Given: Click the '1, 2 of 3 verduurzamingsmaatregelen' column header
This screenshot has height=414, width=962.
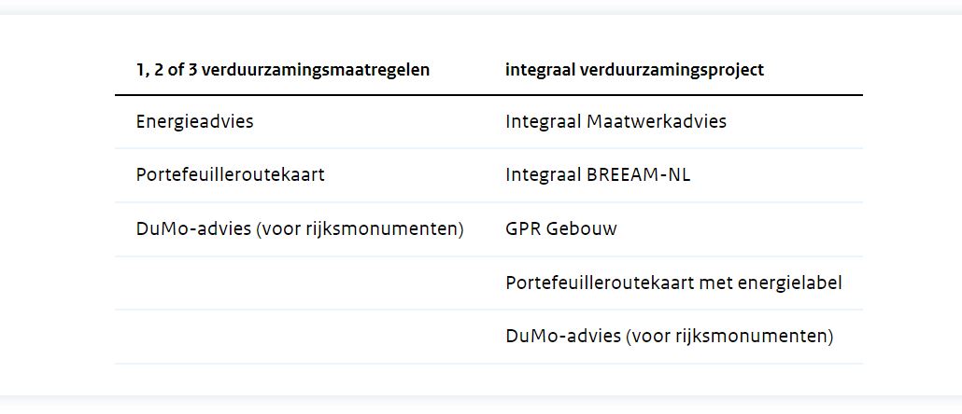Looking at the screenshot, I should click(283, 71).
